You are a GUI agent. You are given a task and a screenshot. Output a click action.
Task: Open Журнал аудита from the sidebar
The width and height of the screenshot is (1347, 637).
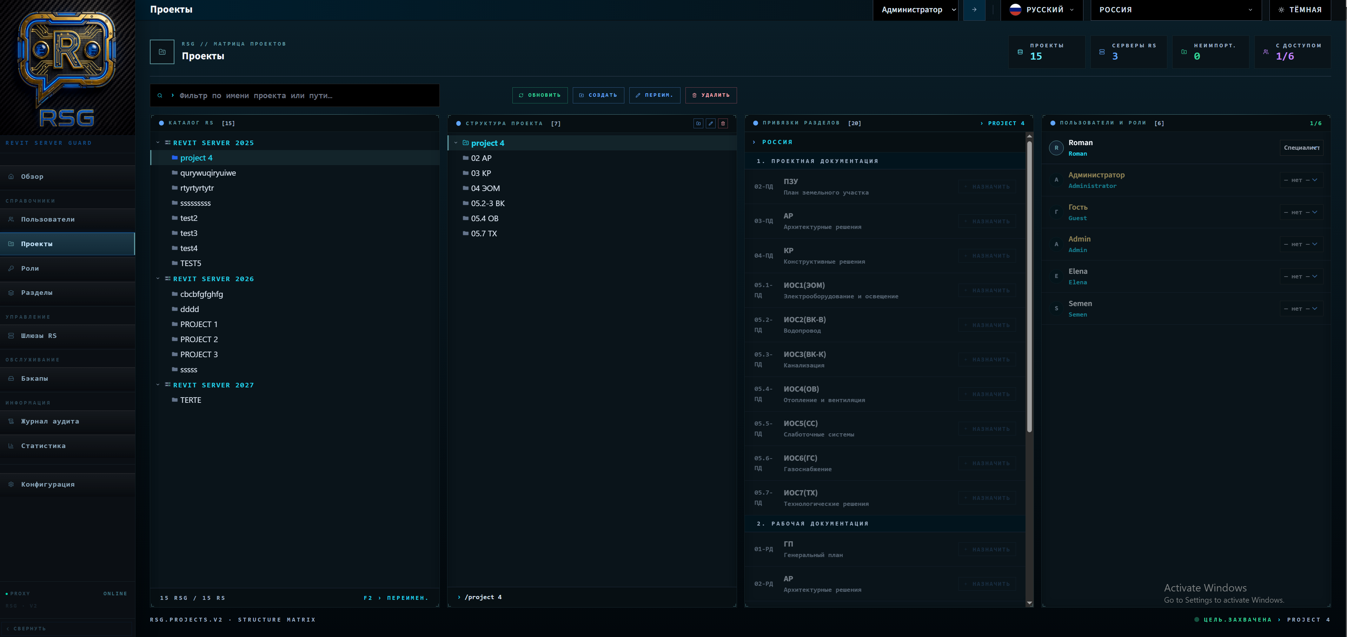coord(50,421)
